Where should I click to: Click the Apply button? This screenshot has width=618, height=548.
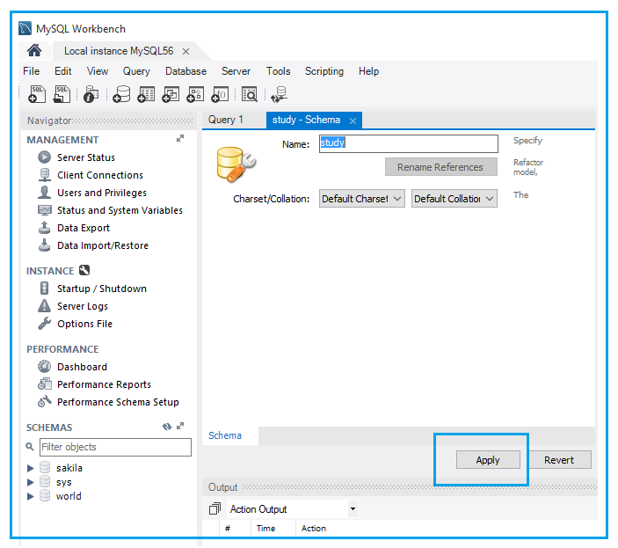[488, 460]
